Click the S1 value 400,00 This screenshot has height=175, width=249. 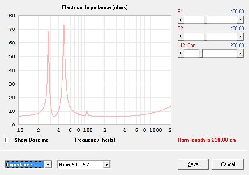[x=236, y=12]
